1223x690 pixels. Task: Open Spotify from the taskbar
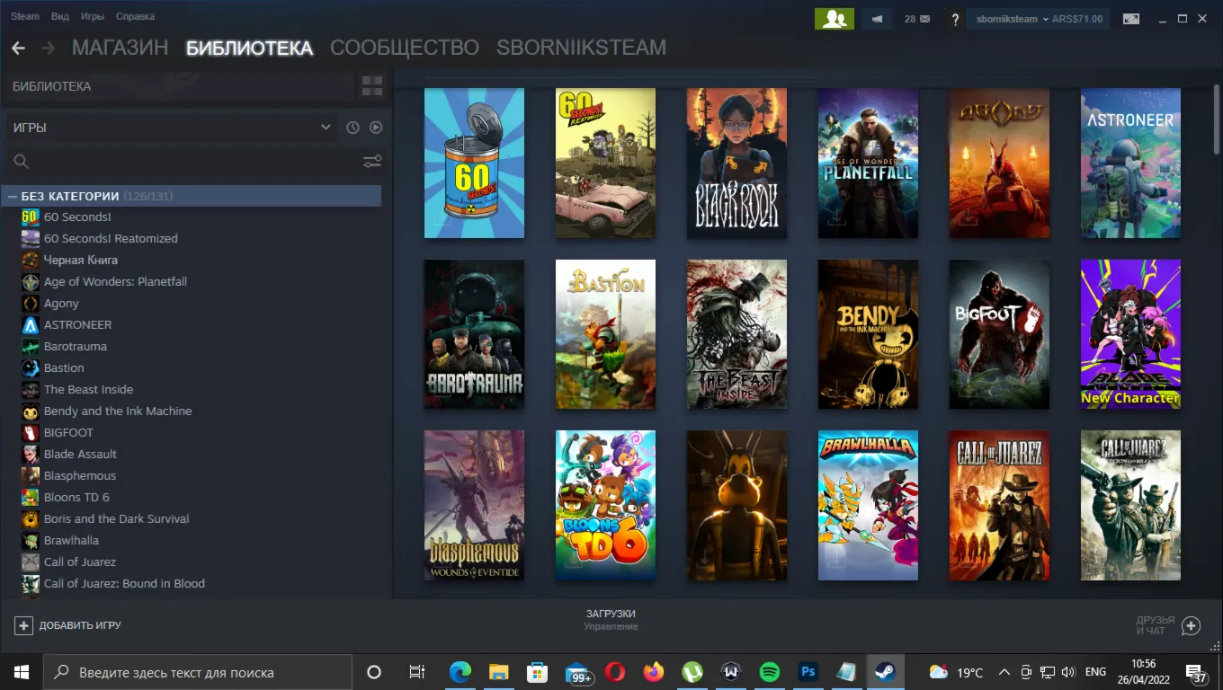pyautogui.click(x=769, y=672)
